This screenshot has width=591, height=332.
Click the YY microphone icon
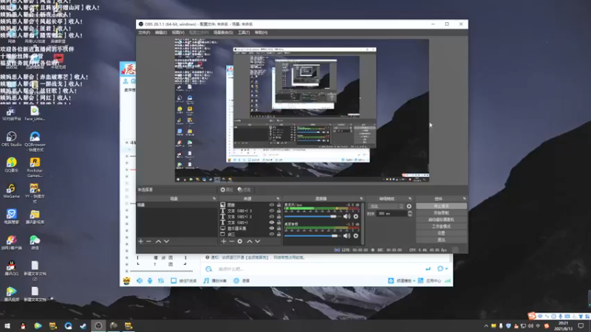pos(150,281)
